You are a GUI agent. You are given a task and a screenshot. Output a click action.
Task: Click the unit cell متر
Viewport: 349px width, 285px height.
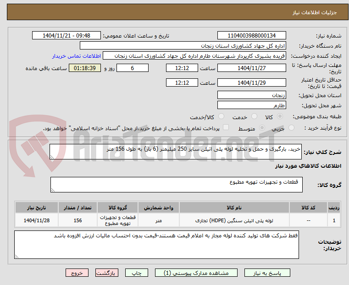[159, 220]
